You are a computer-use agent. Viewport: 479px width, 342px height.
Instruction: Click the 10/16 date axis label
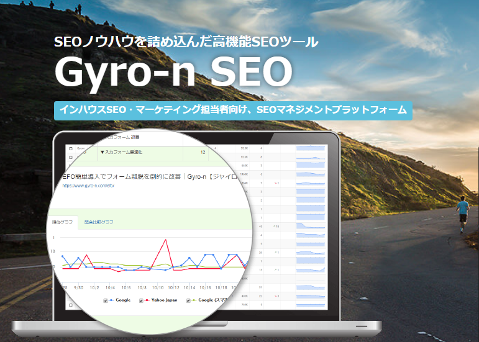pyautogui.click(x=205, y=288)
